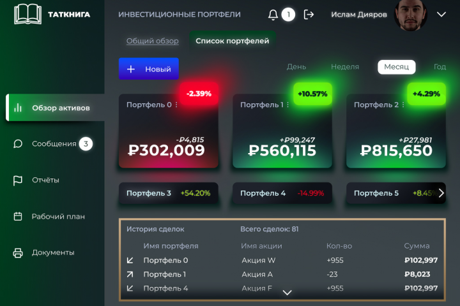Screen dimensions: 460x306
Task: Open Портфель 2 card value ₽815,650
Action: tap(396, 150)
